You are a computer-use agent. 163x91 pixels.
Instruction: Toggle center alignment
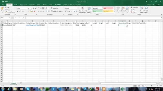coord(41,11)
